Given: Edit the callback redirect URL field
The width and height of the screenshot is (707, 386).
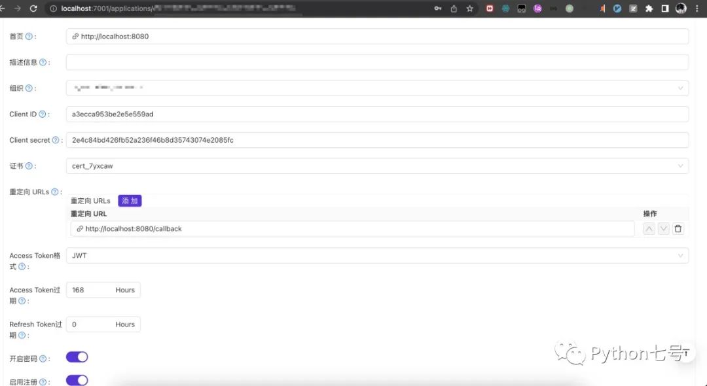Looking at the screenshot, I should point(353,229).
